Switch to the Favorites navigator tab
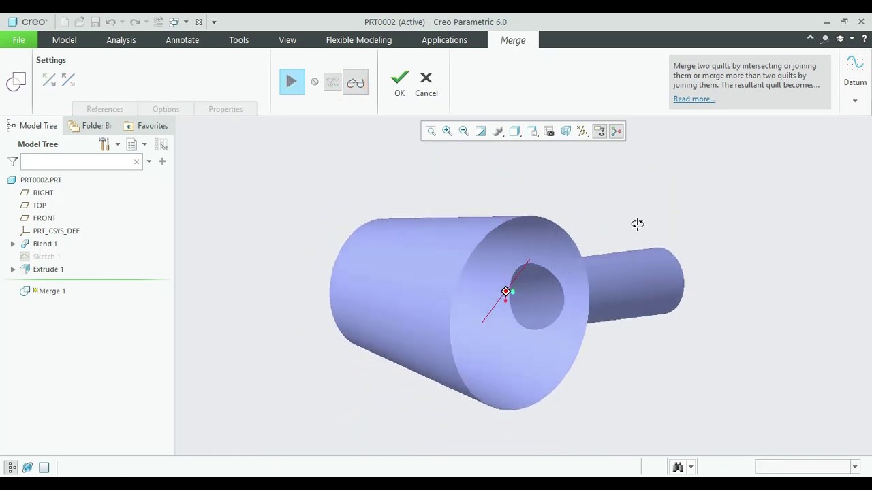This screenshot has width=872, height=490. [146, 126]
